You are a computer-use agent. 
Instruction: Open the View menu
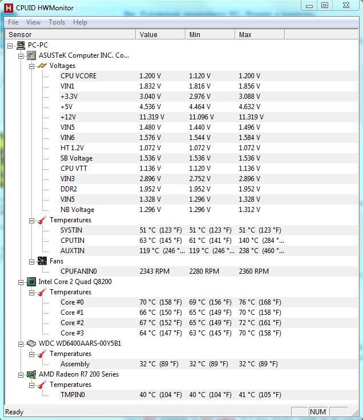(x=33, y=22)
